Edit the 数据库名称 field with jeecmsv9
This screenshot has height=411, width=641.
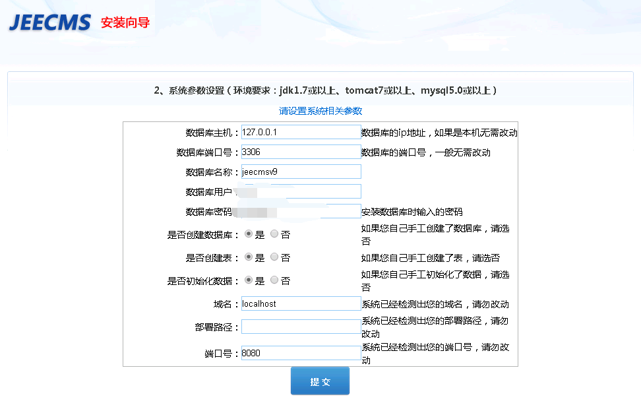pyautogui.click(x=301, y=172)
